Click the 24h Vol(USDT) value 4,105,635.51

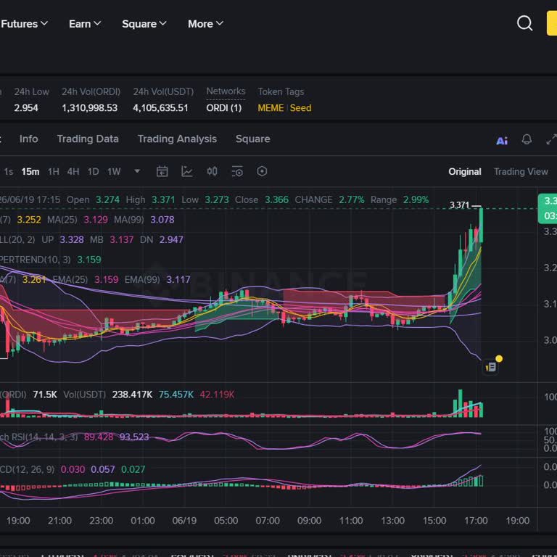click(160, 108)
